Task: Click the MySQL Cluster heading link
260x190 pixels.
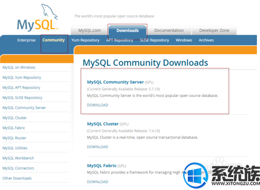Action: pos(103,124)
